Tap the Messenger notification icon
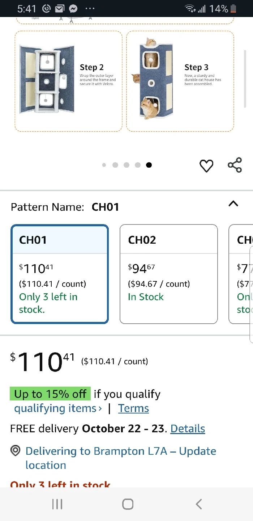This screenshot has width=253, height=521. click(x=73, y=9)
